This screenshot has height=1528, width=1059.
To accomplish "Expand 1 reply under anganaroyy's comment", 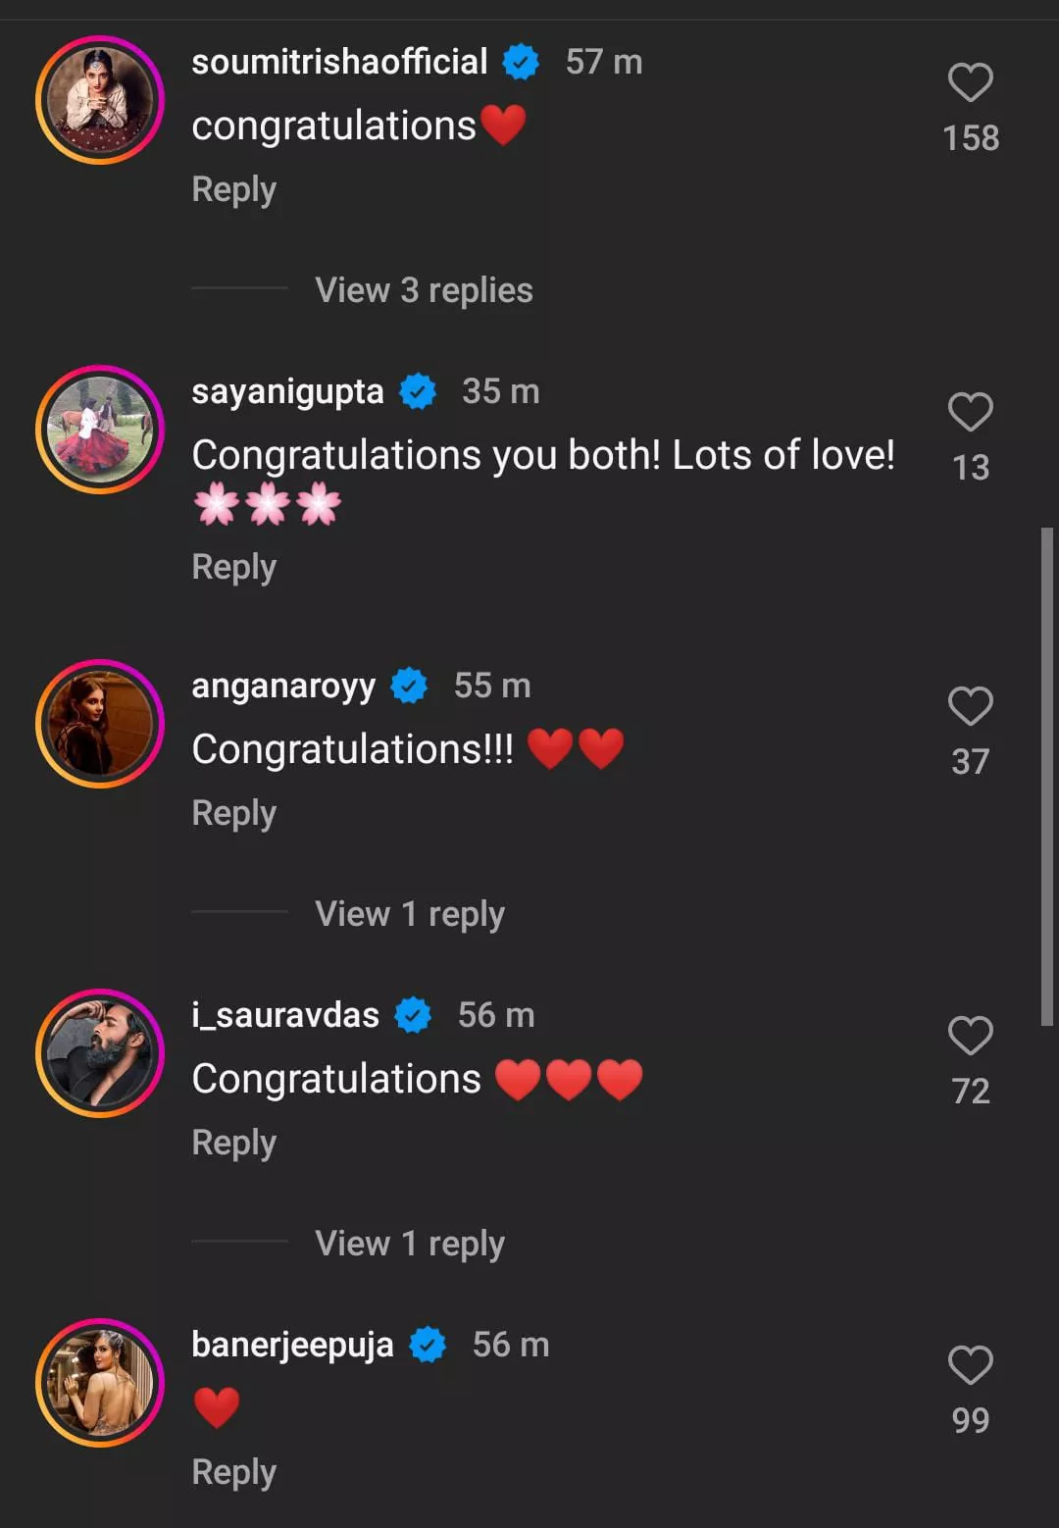I will (x=409, y=914).
